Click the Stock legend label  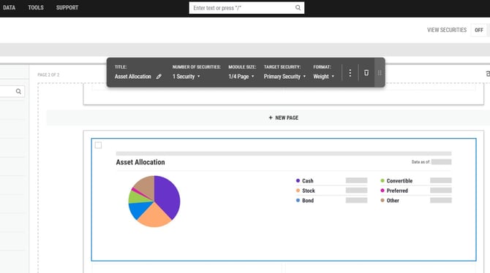[309, 191]
